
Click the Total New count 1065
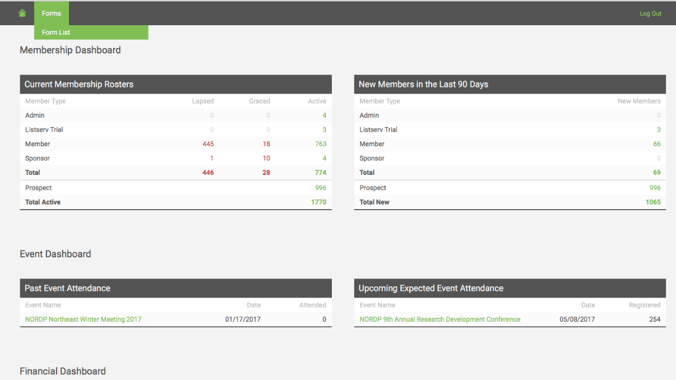click(x=653, y=202)
